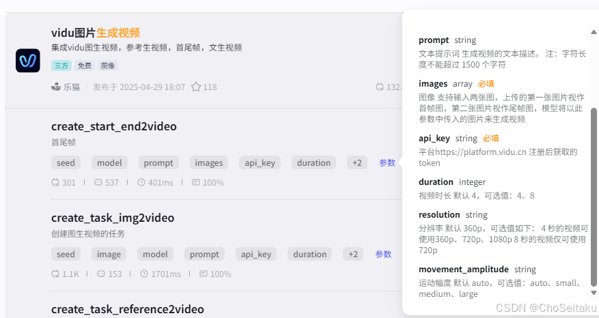
Task: Click the comment icon beside 537
Action: [x=98, y=182]
